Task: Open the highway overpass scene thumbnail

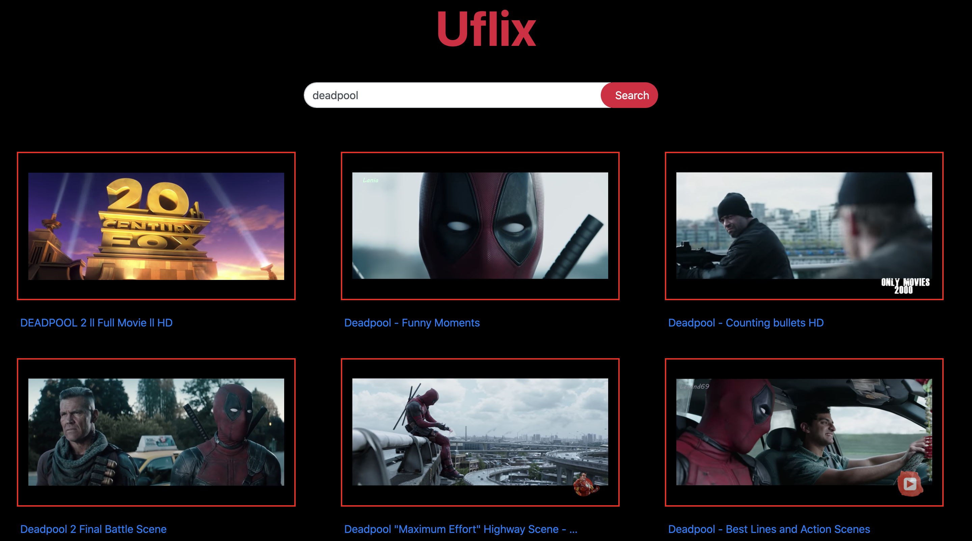Action: 480,432
